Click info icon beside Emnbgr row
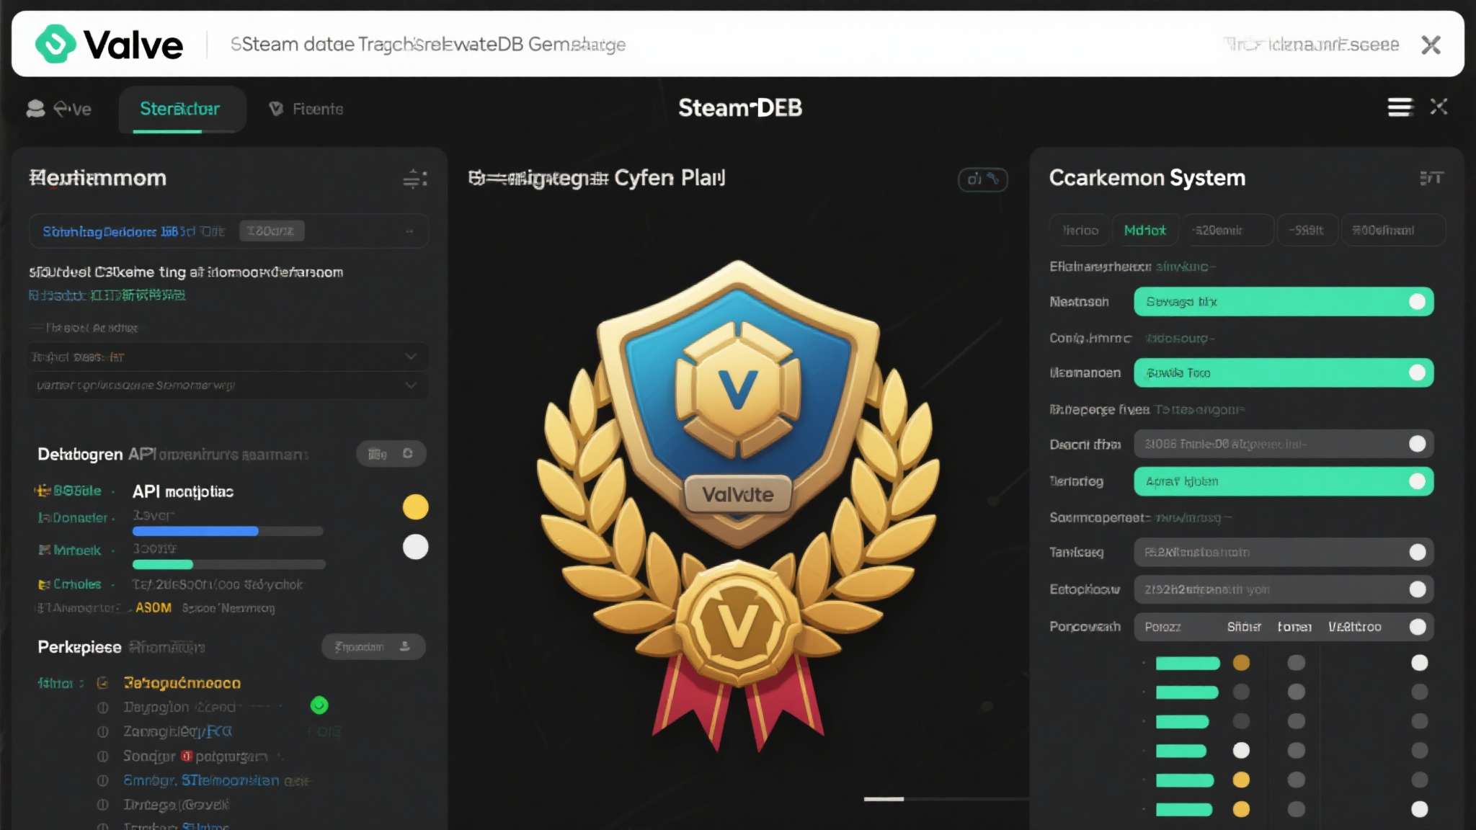The image size is (1476, 830). [x=103, y=781]
